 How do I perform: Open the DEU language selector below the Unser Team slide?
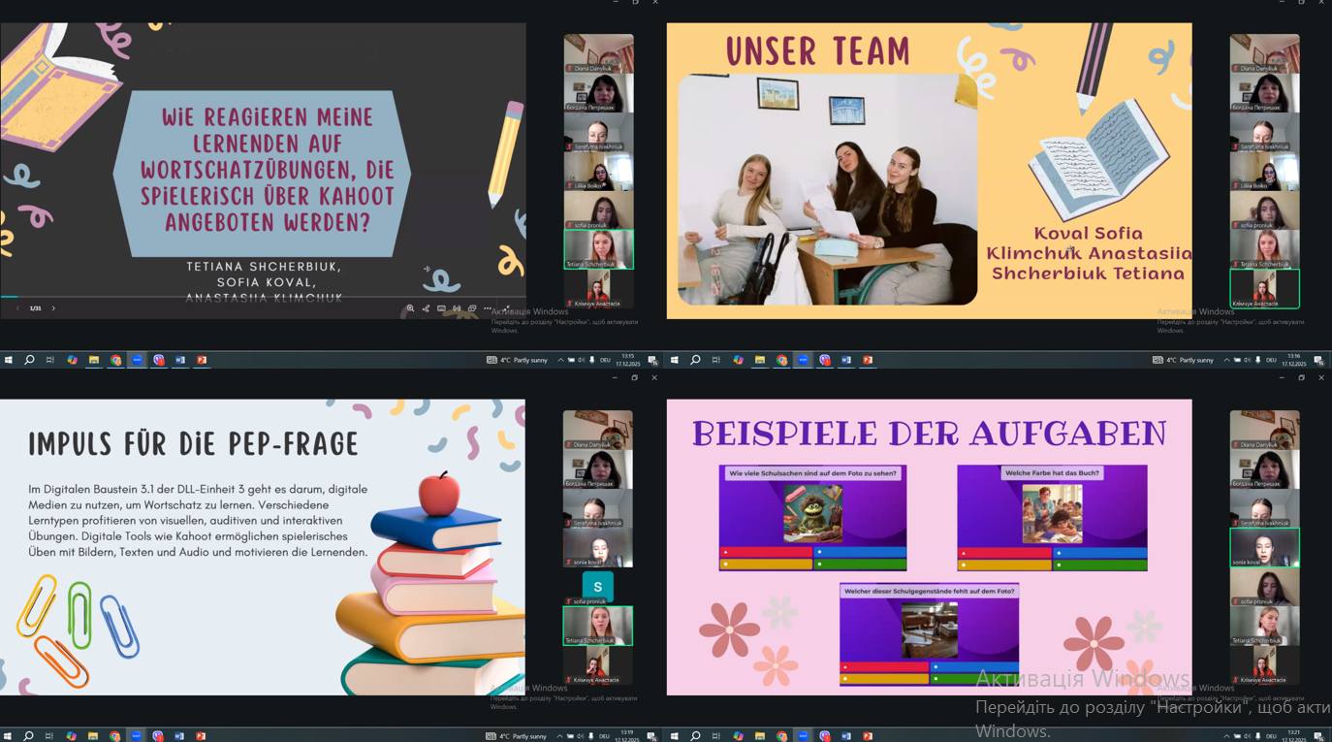pos(1271,360)
